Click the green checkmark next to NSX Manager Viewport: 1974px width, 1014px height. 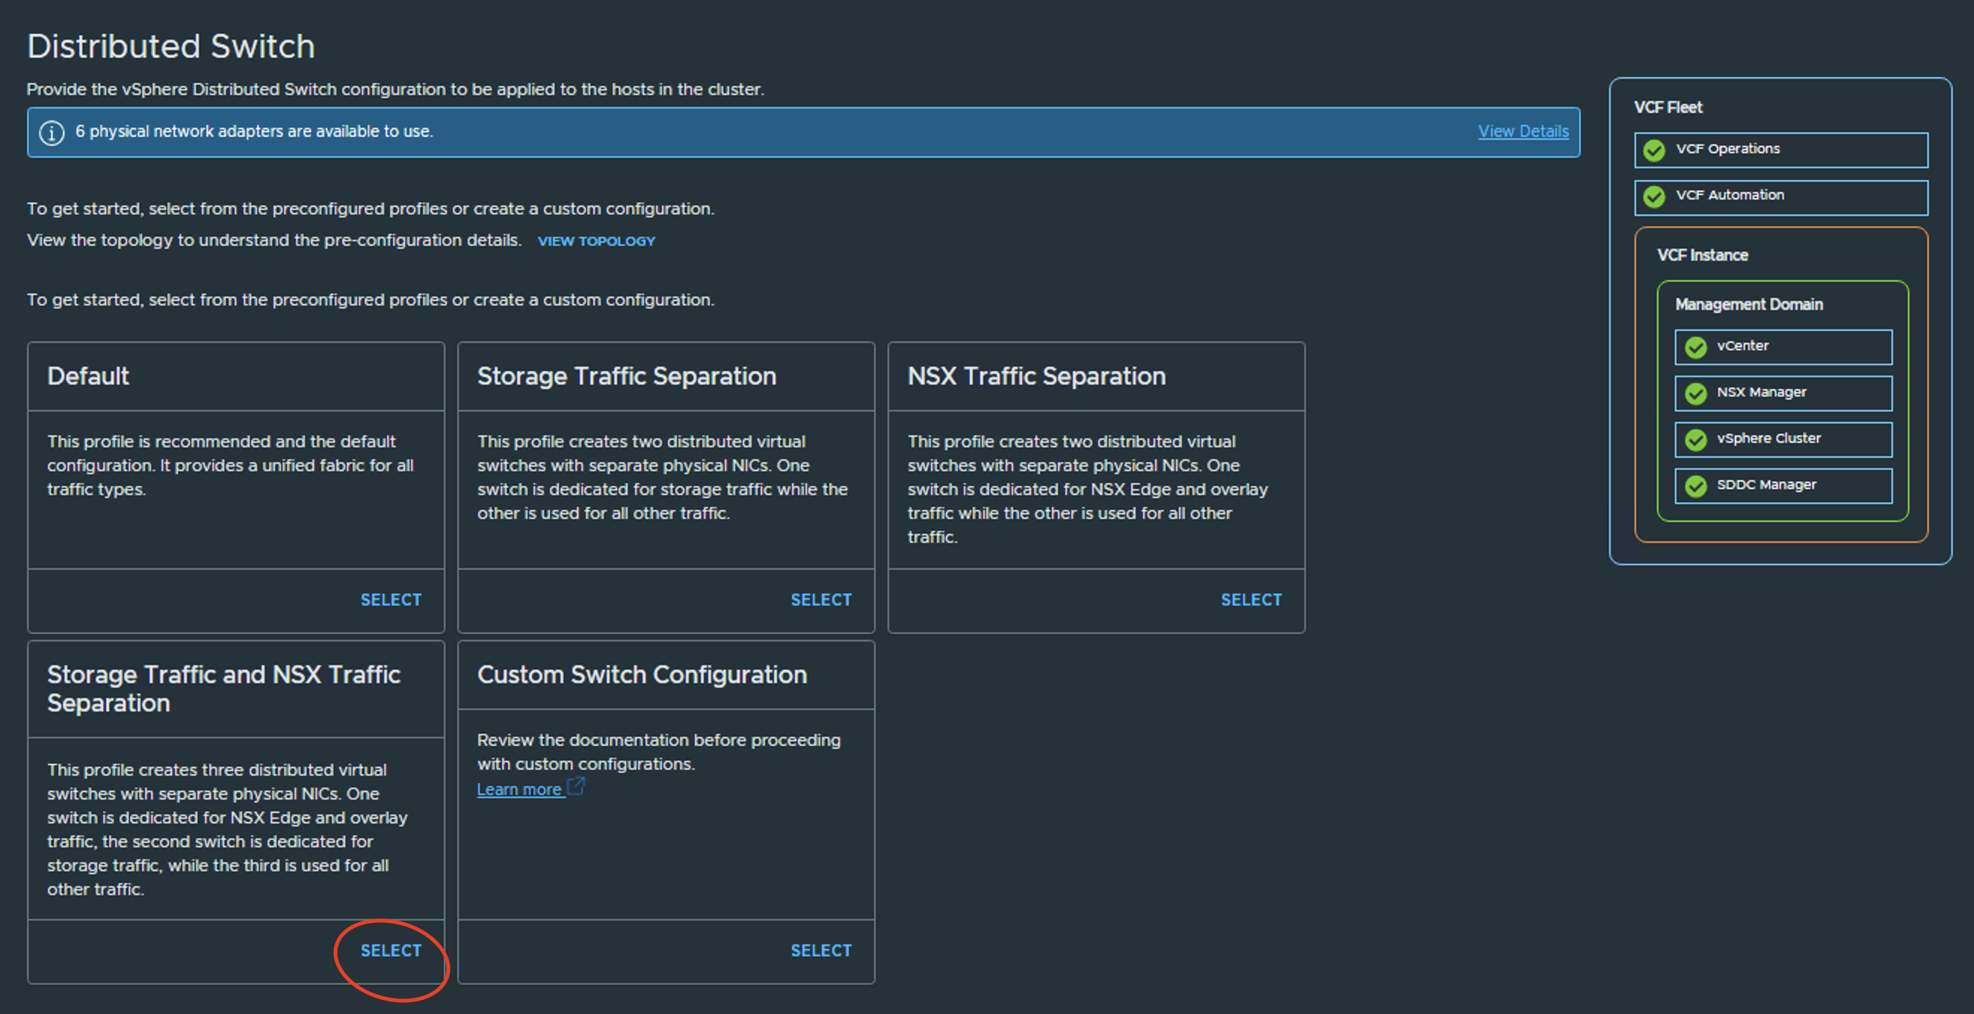1696,393
